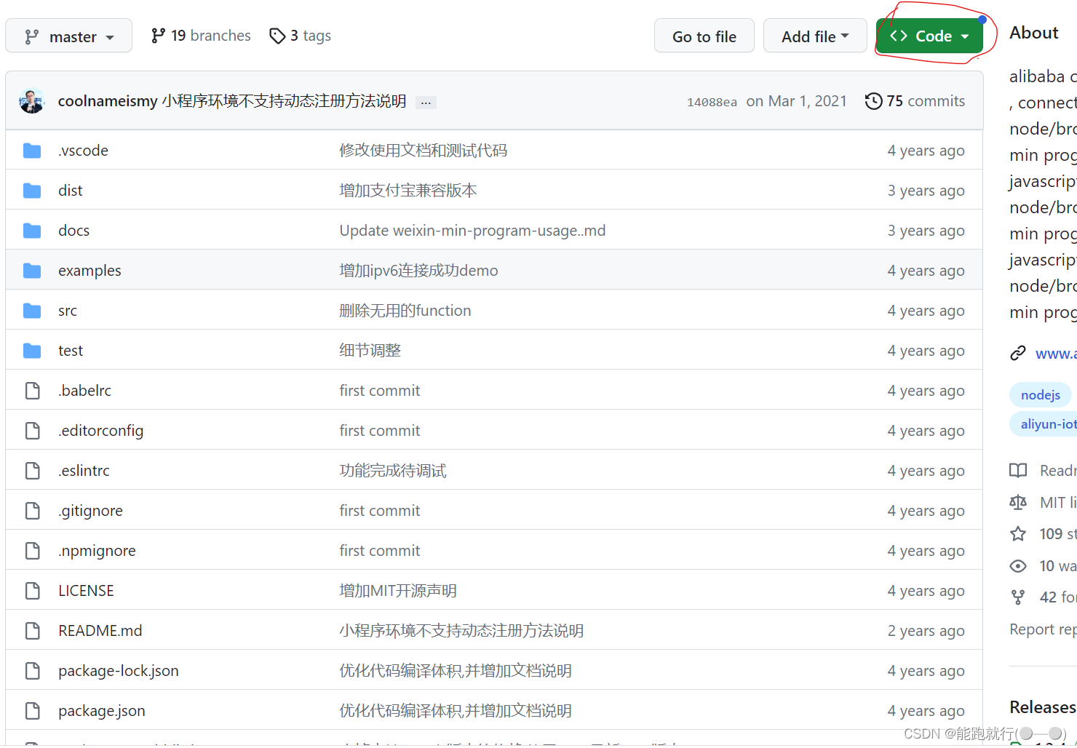This screenshot has height=748, width=1077.
Task: Open MIT license via the scales icon
Action: 1018,502
